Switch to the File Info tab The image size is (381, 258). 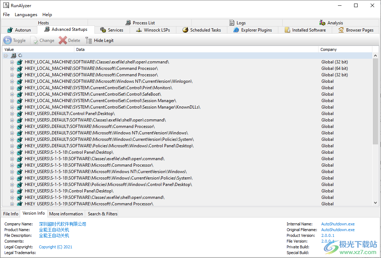coord(11,214)
